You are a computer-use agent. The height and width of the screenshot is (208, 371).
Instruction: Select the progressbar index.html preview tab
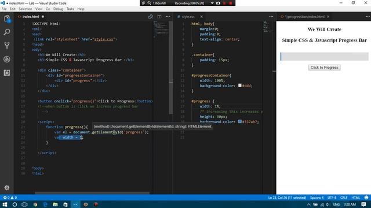click(304, 17)
